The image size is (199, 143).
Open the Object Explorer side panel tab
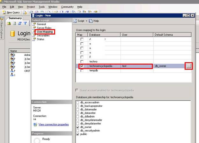point(2,29)
